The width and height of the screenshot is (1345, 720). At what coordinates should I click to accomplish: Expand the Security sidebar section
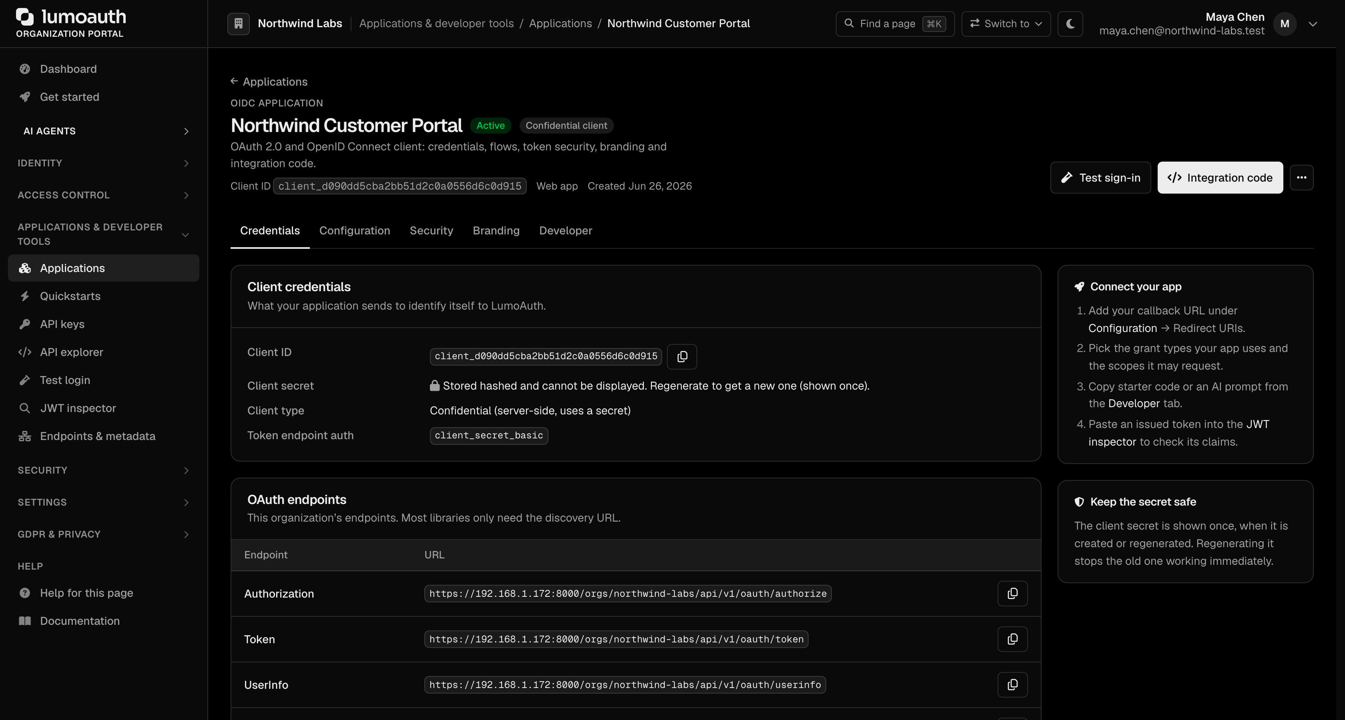click(x=103, y=471)
